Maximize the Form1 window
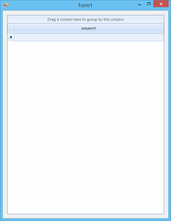This screenshot has height=221, width=171. click(149, 4)
